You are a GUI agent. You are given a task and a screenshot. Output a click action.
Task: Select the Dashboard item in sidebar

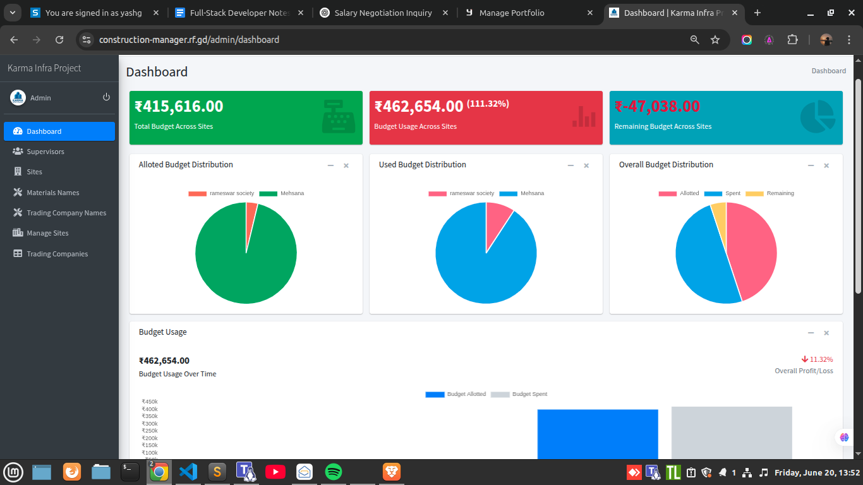pyautogui.click(x=59, y=131)
